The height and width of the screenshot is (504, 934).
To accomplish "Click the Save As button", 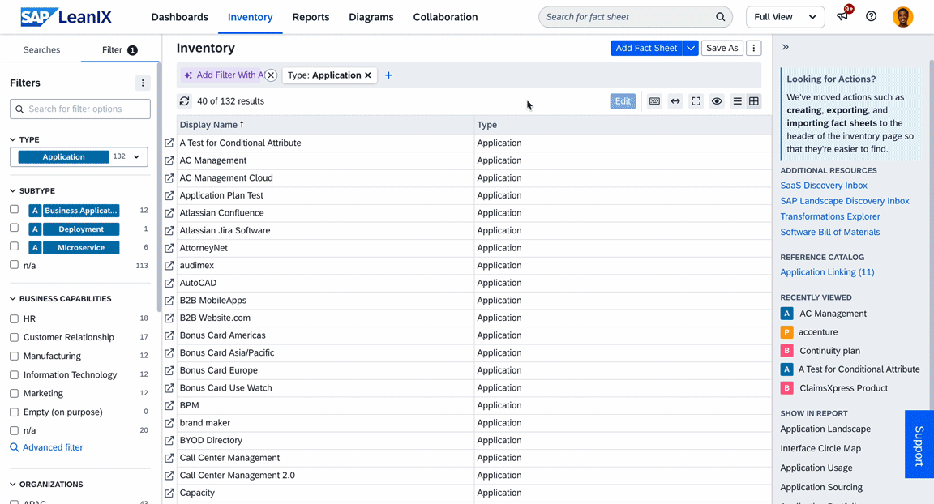I will click(722, 48).
